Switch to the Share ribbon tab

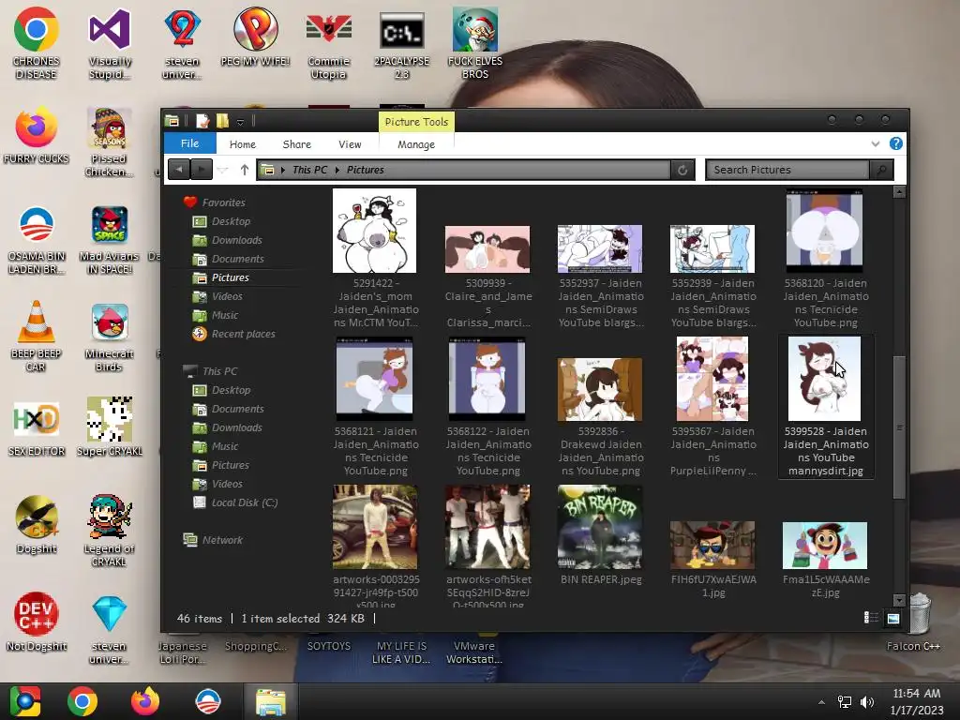tap(297, 144)
